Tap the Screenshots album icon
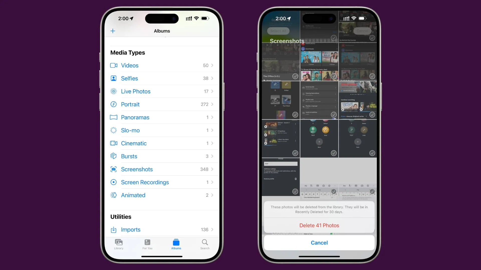Image resolution: width=481 pixels, height=270 pixels. click(x=114, y=169)
